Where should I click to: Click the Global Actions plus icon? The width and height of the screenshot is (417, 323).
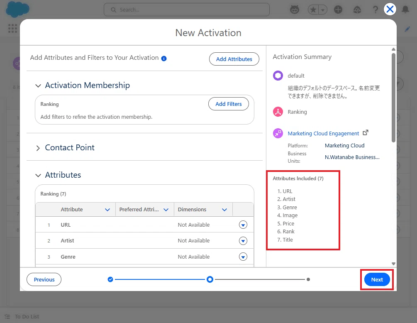338,10
